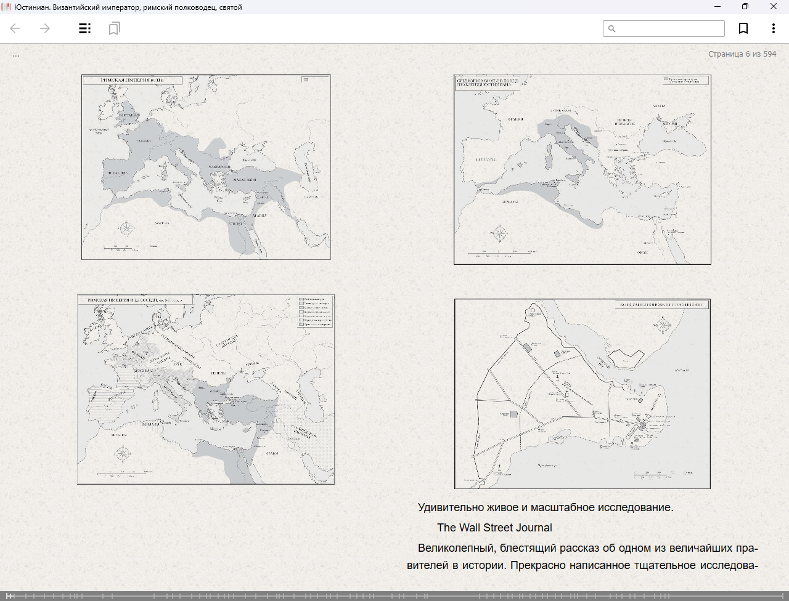Click the current position marker on progress bar
The image size is (789, 601).
click(8, 595)
